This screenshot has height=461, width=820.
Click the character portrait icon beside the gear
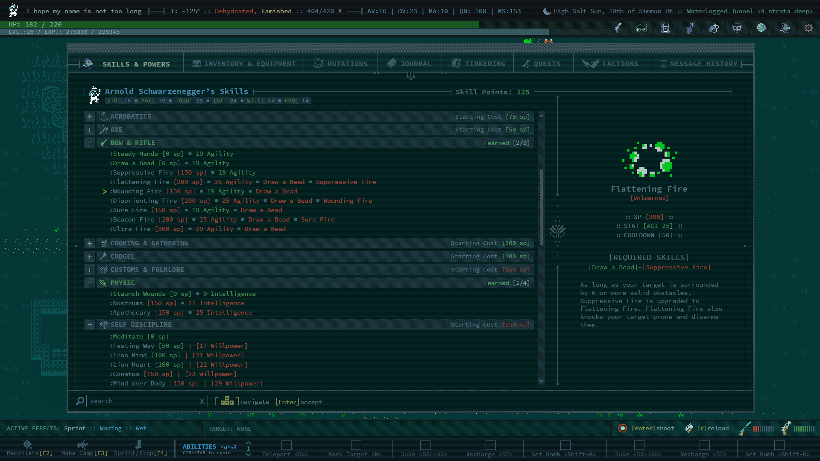pyautogui.click(x=785, y=28)
